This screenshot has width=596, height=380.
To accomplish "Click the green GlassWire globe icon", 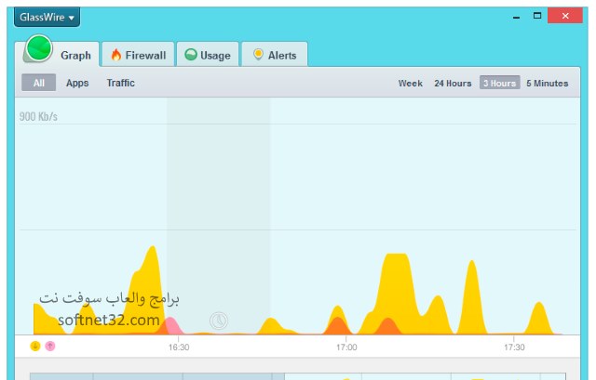I will point(39,48).
